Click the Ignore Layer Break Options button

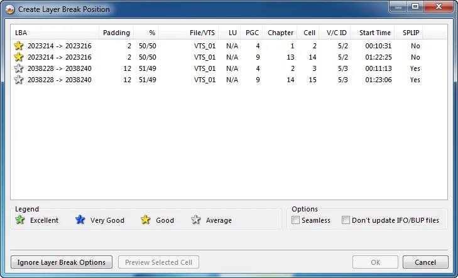pyautogui.click(x=62, y=262)
